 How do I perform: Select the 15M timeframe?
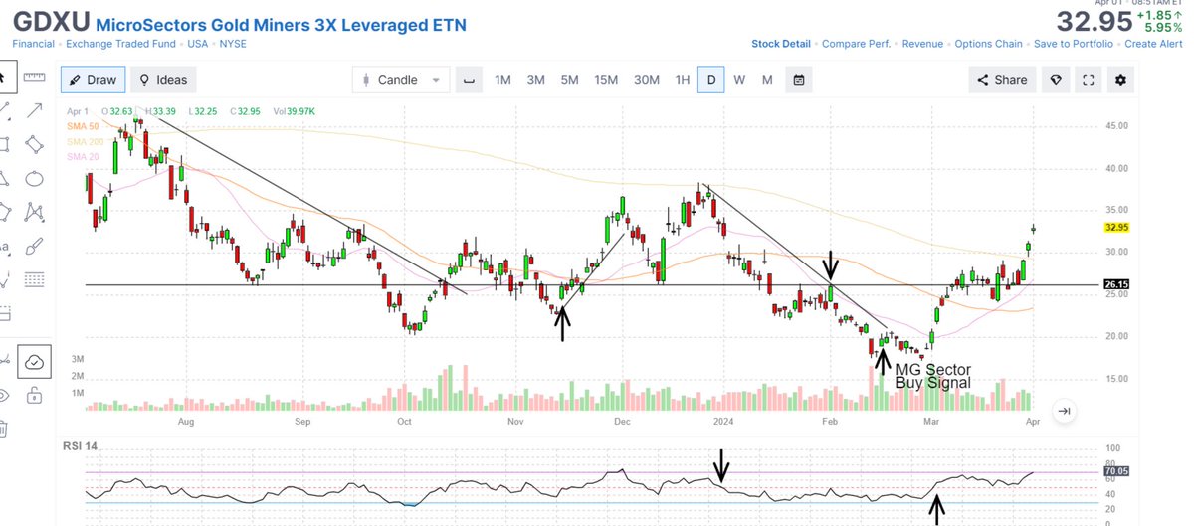click(x=606, y=80)
